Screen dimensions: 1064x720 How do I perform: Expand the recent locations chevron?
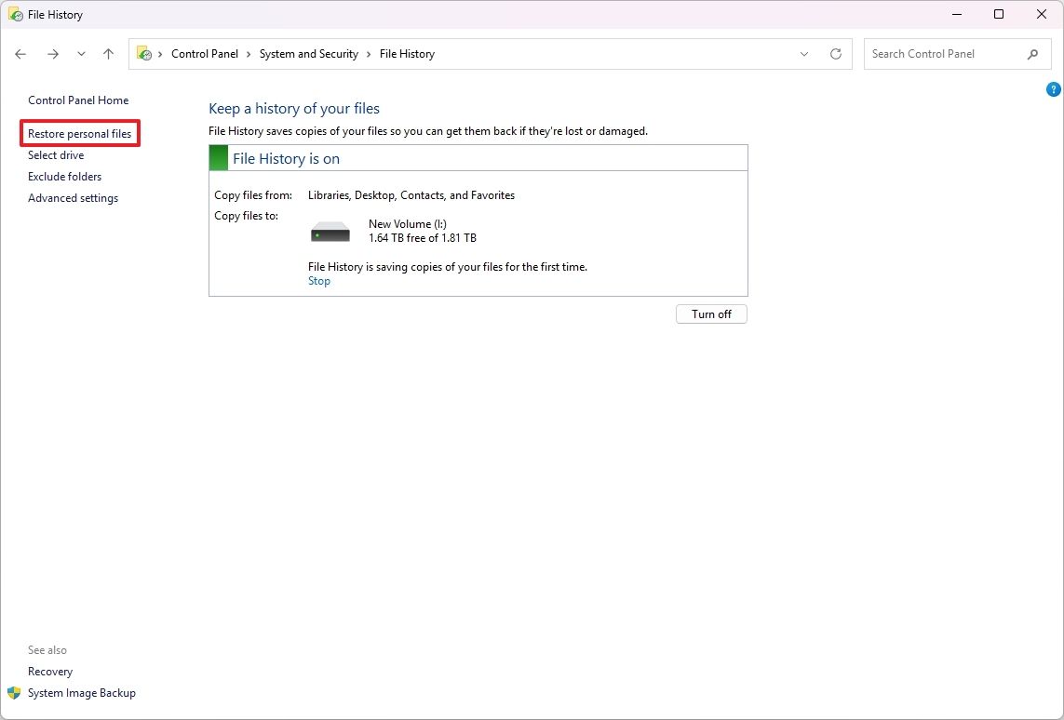(x=81, y=54)
